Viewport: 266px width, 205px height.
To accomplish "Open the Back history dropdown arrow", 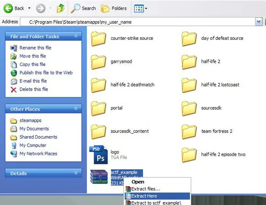I will pyautogui.click(x=29, y=8).
